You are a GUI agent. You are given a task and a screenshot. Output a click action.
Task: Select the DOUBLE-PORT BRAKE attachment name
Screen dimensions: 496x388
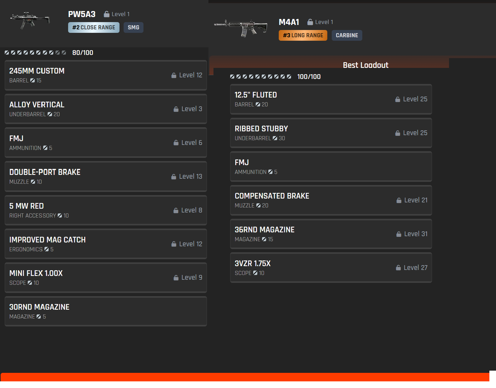tap(45, 172)
